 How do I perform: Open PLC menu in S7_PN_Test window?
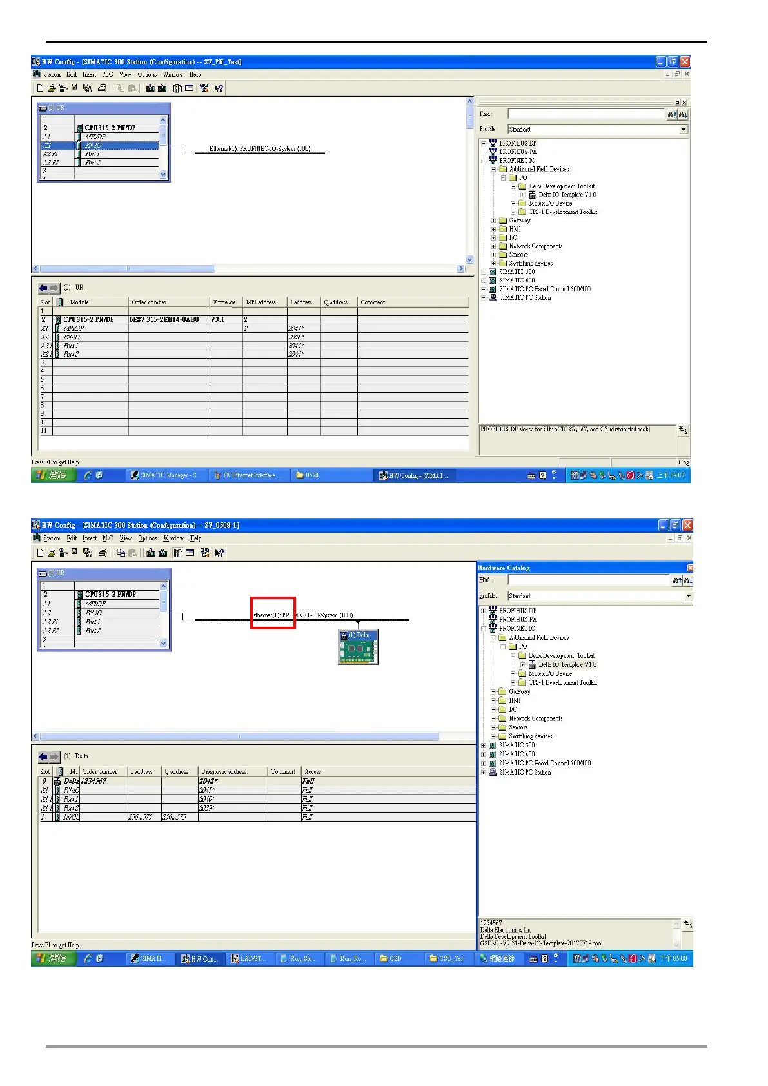[107, 75]
